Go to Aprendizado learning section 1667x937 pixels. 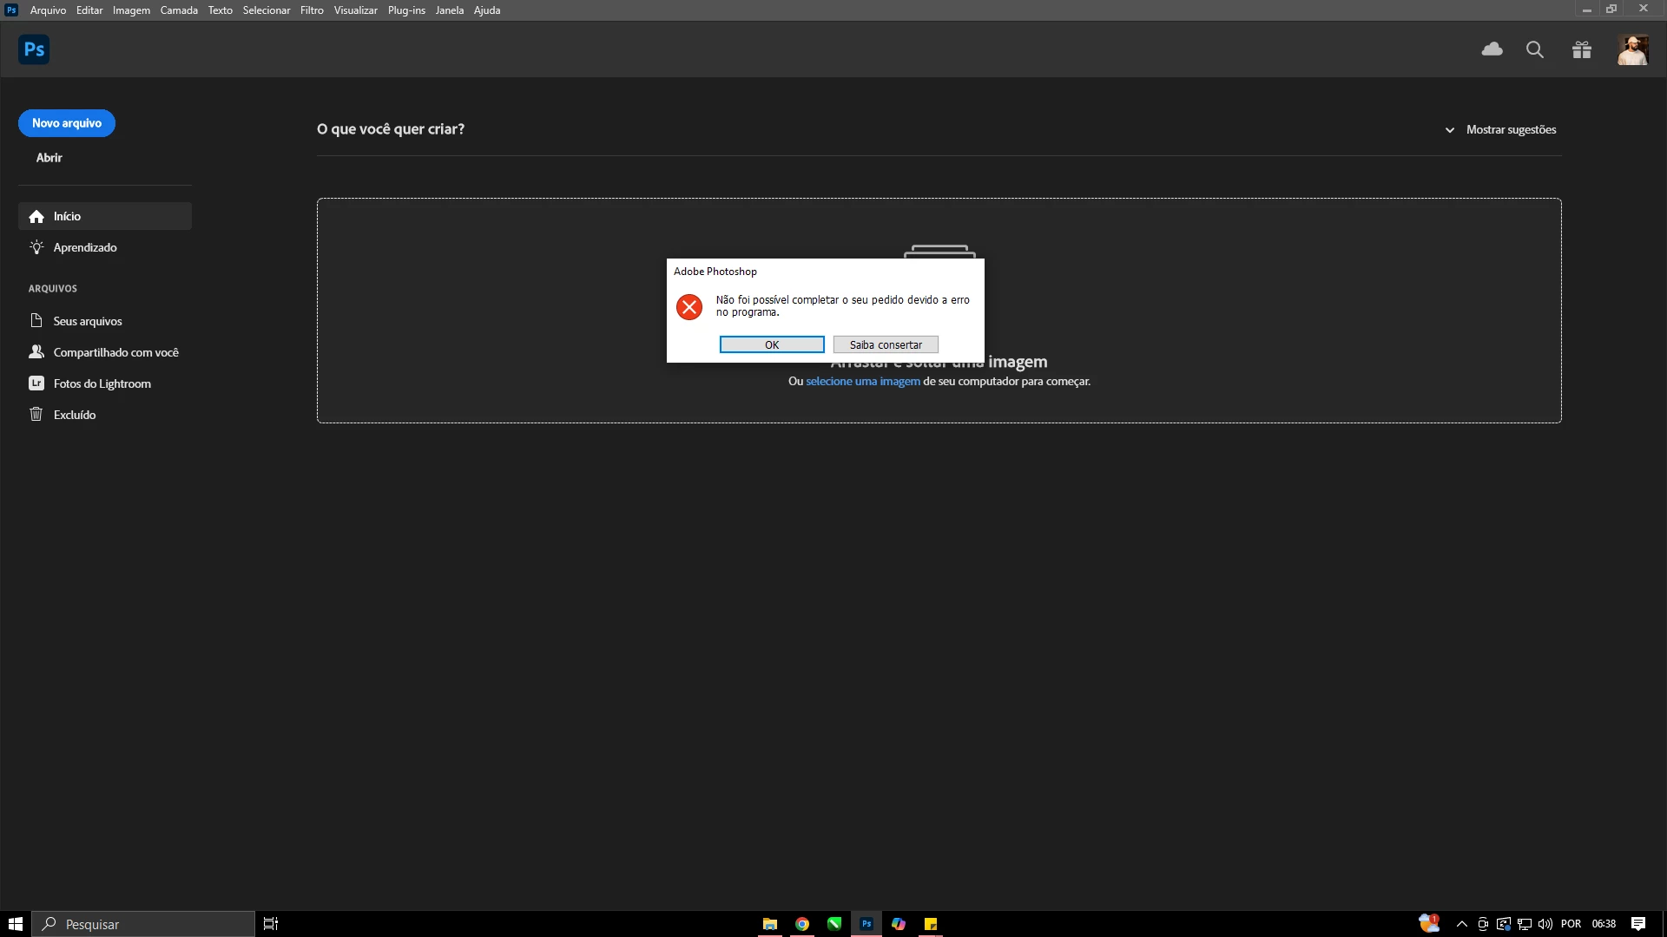[85, 247]
